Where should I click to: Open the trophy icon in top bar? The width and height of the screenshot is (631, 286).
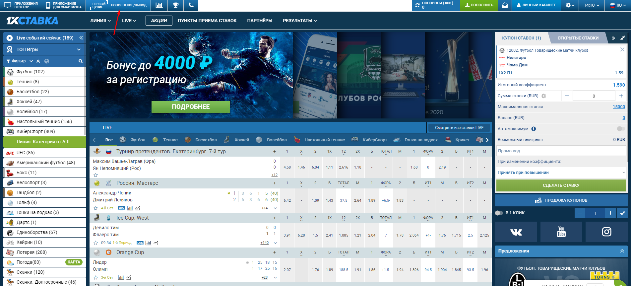pyautogui.click(x=175, y=5)
